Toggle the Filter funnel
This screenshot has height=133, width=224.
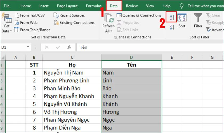coord(198,21)
